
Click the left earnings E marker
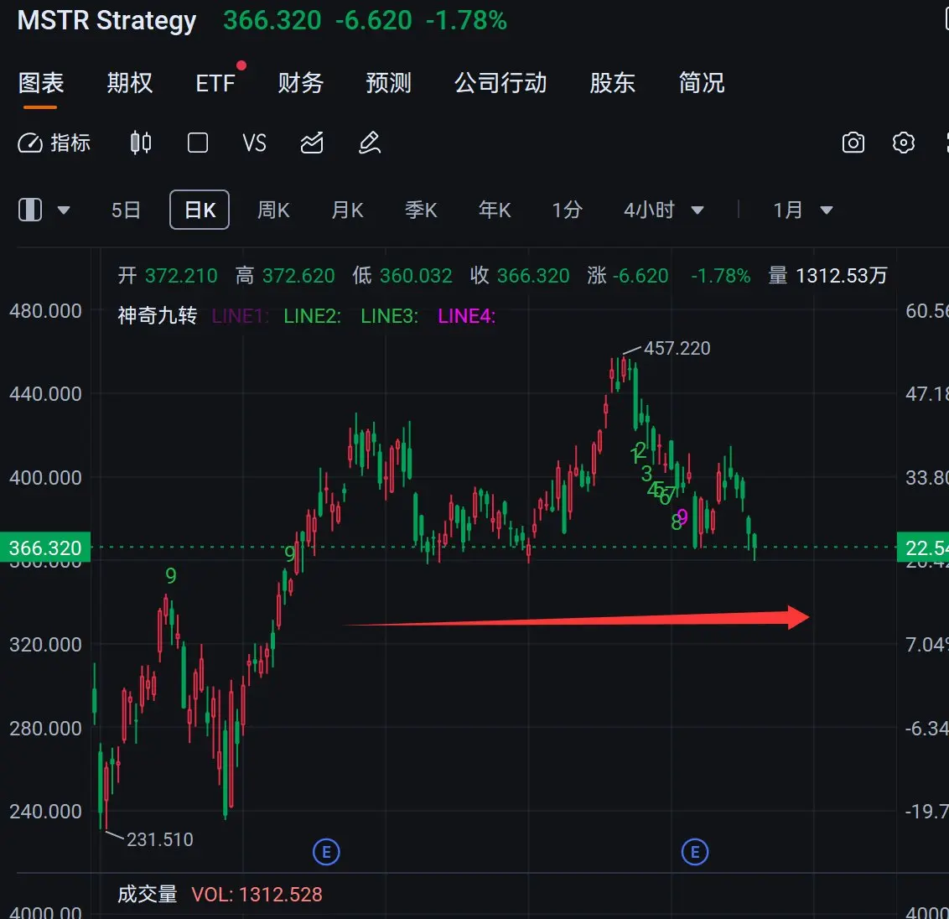tap(326, 853)
